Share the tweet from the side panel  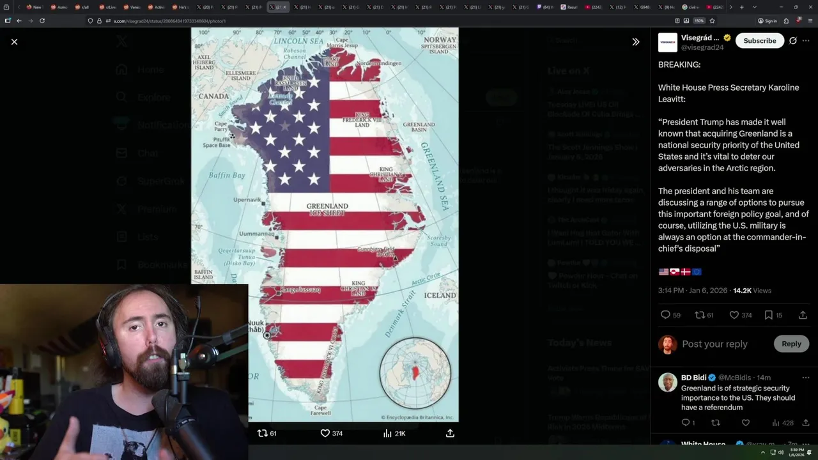pyautogui.click(x=803, y=315)
